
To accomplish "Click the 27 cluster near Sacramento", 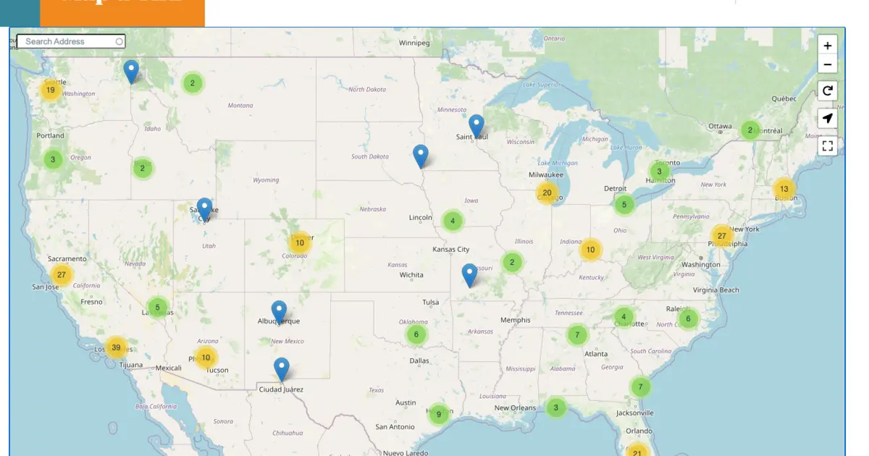I will point(62,274).
